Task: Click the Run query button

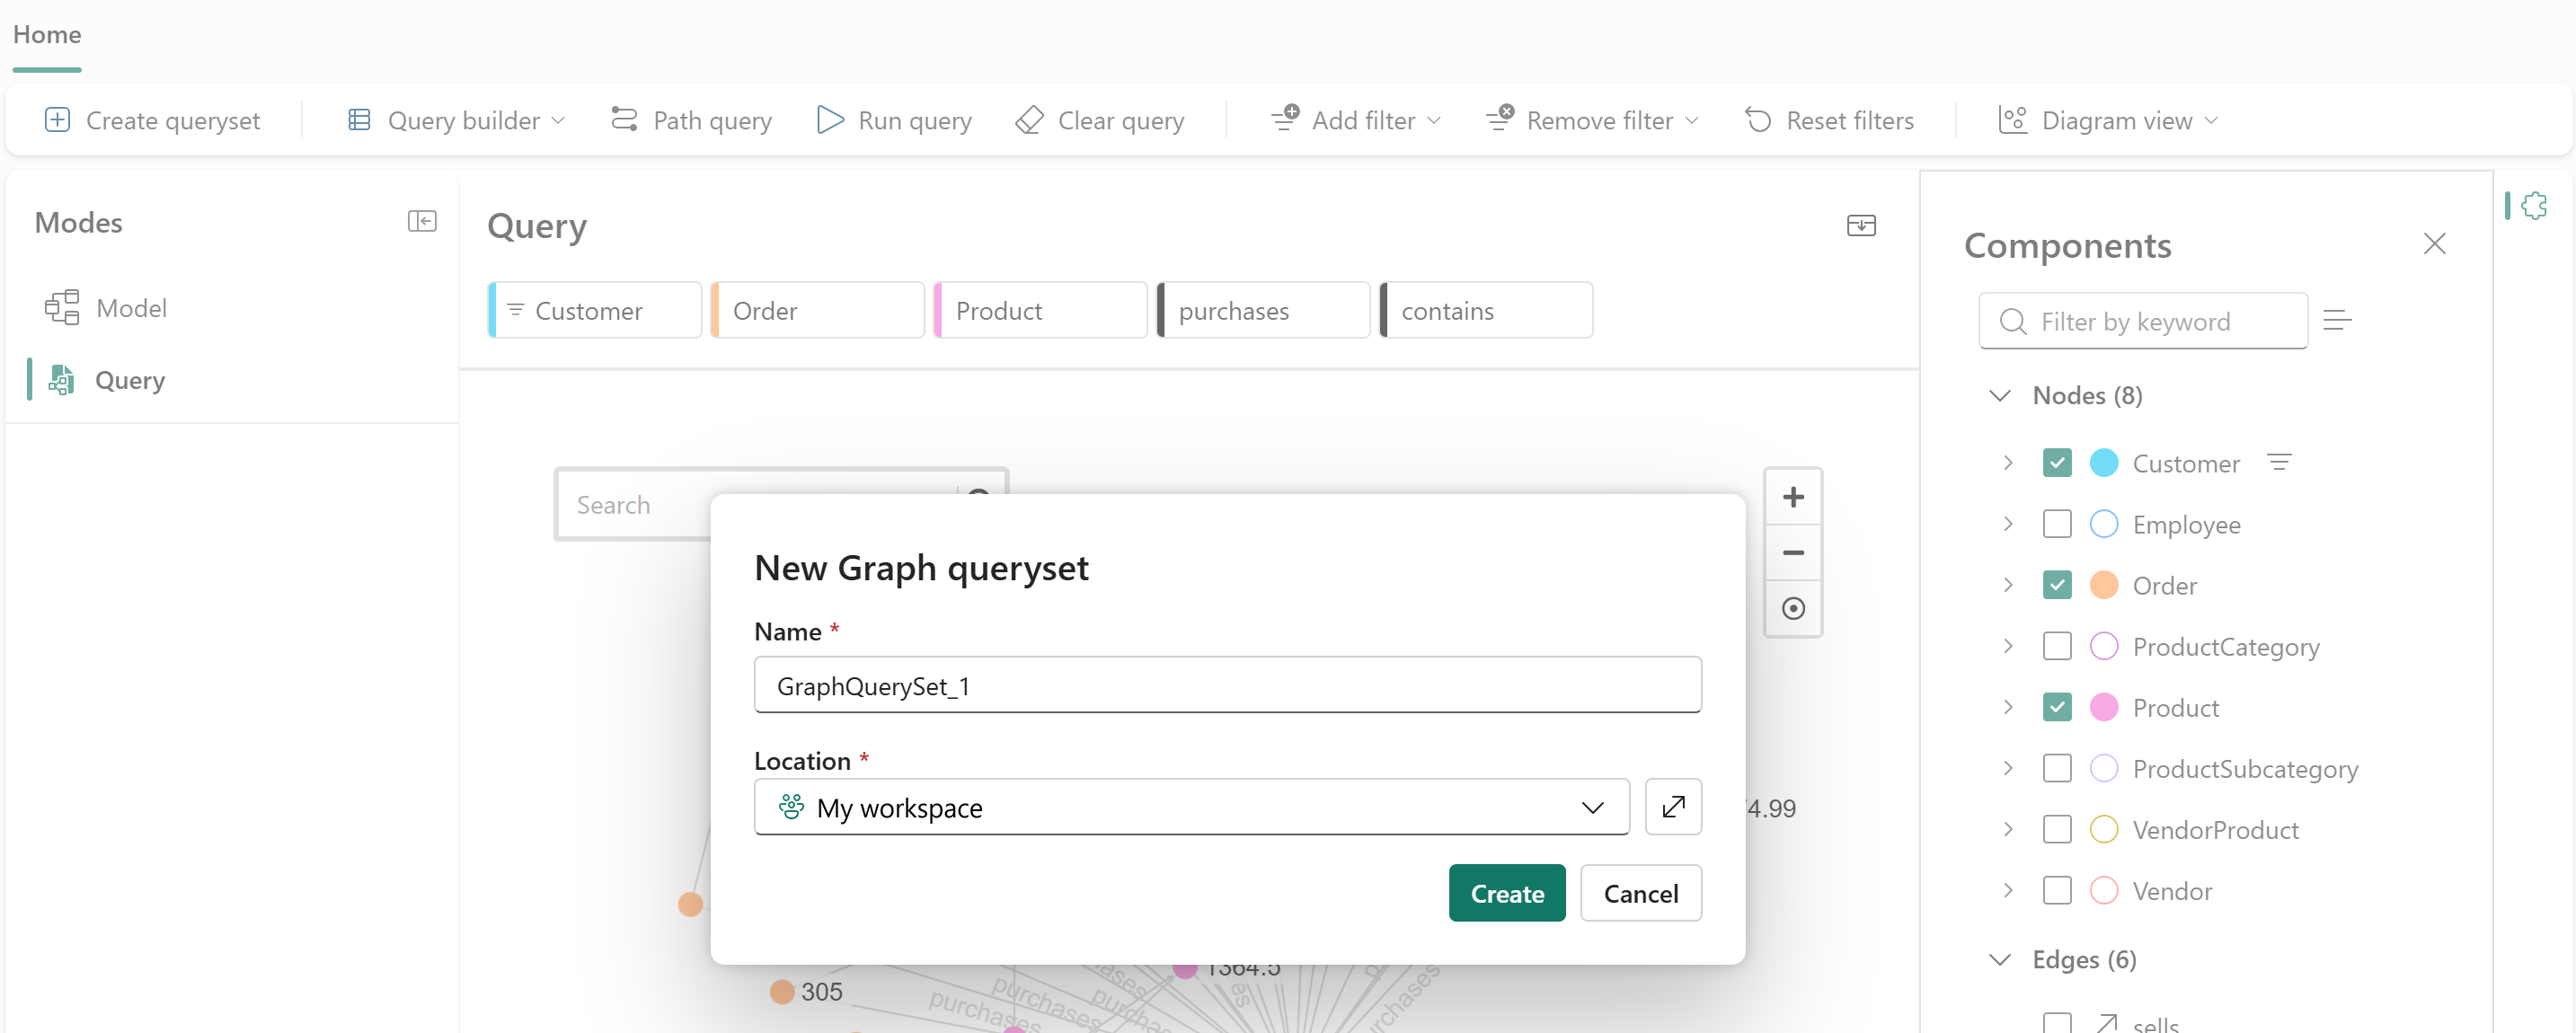Action: [x=894, y=120]
